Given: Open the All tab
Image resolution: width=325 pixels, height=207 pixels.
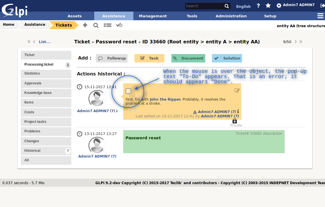Looking at the screenshot, I should [x=46, y=160].
